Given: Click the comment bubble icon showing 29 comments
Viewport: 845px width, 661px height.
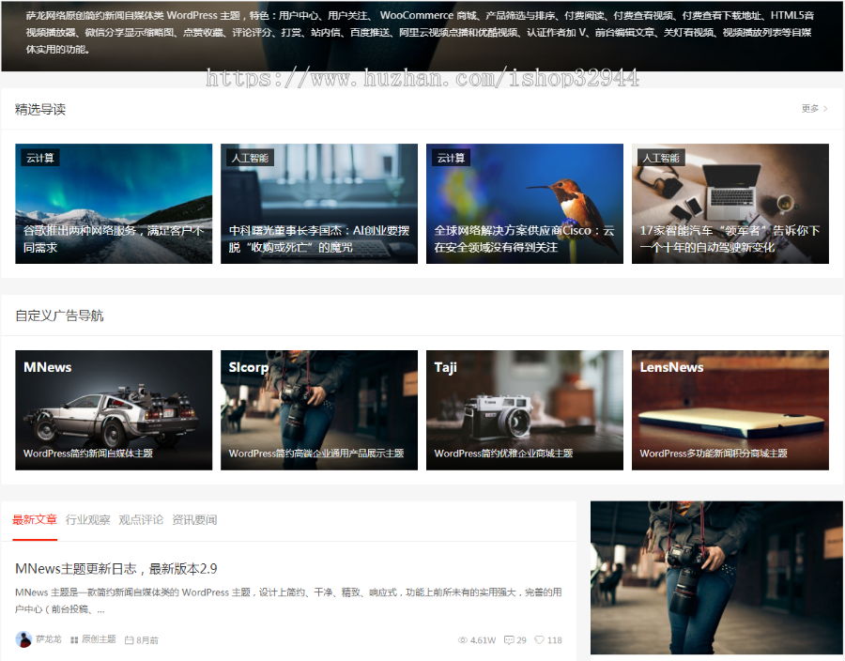Looking at the screenshot, I should pos(507,639).
